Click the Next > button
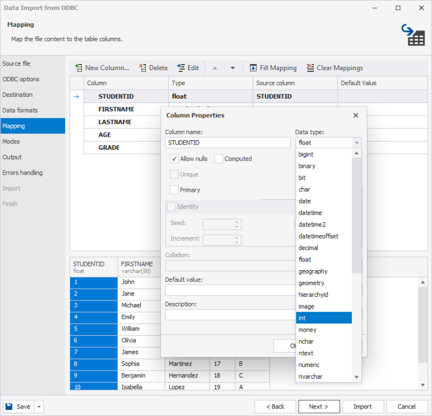432x416 pixels. 318,407
